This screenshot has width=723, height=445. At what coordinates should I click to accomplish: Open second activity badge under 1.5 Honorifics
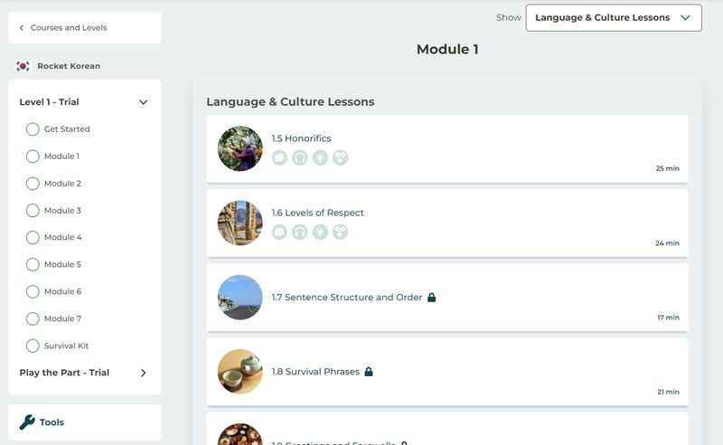[x=300, y=158]
